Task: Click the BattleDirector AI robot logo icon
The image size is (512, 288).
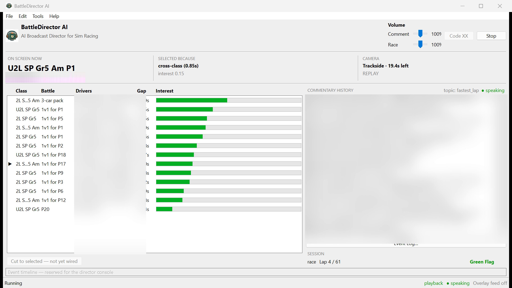Action: point(12,36)
